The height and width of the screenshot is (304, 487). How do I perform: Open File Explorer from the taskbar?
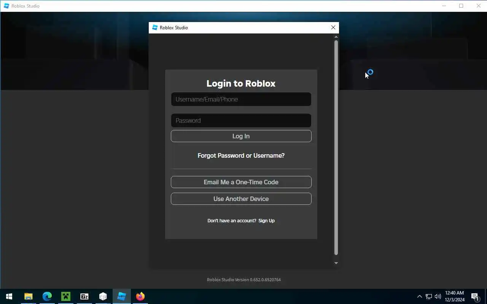[28, 296]
